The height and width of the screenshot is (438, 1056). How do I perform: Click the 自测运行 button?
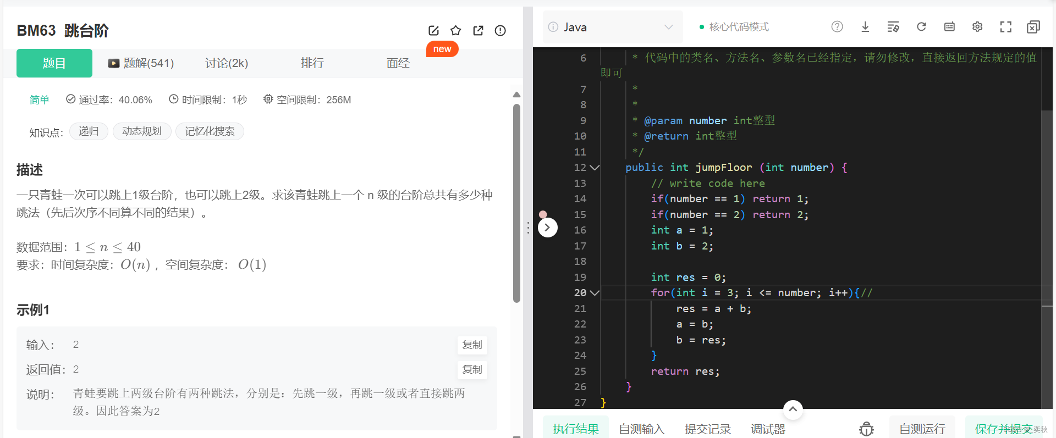coord(922,429)
